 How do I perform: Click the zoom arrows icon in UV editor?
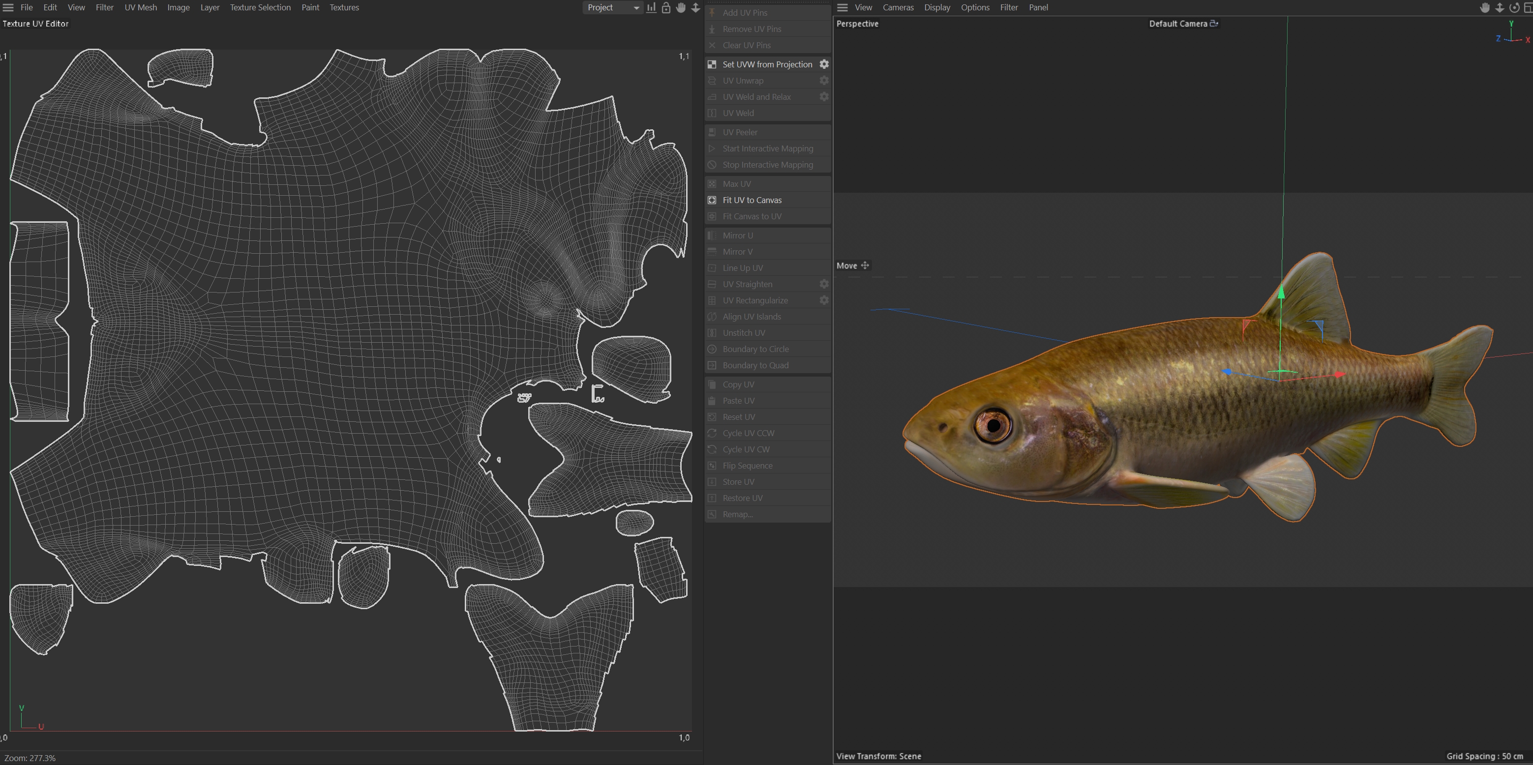(695, 8)
